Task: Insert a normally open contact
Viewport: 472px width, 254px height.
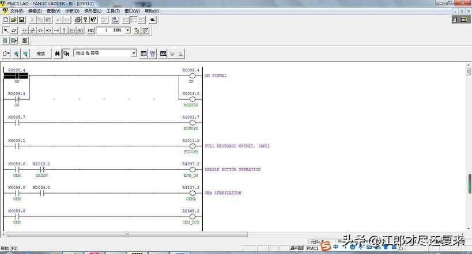Action: point(24,31)
